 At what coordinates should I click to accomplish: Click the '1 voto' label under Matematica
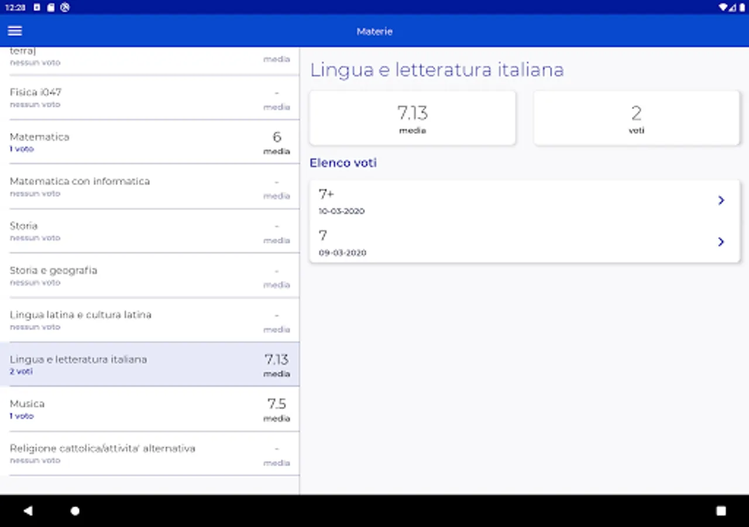pyautogui.click(x=22, y=149)
